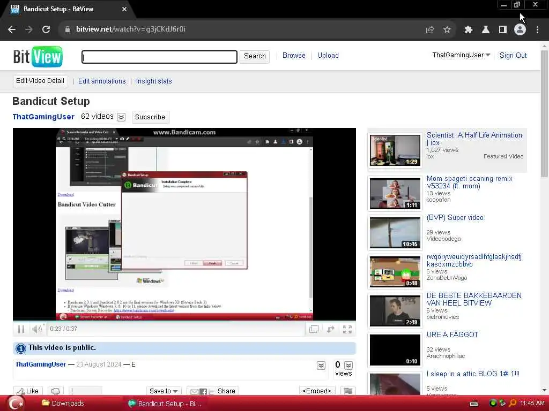The height and width of the screenshot is (411, 549).
Task: Expand the video description arrow
Action: pos(321,366)
